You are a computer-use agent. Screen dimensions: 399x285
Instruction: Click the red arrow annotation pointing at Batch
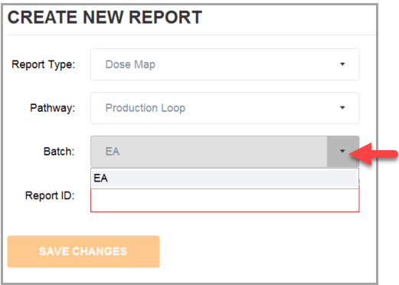(x=374, y=154)
